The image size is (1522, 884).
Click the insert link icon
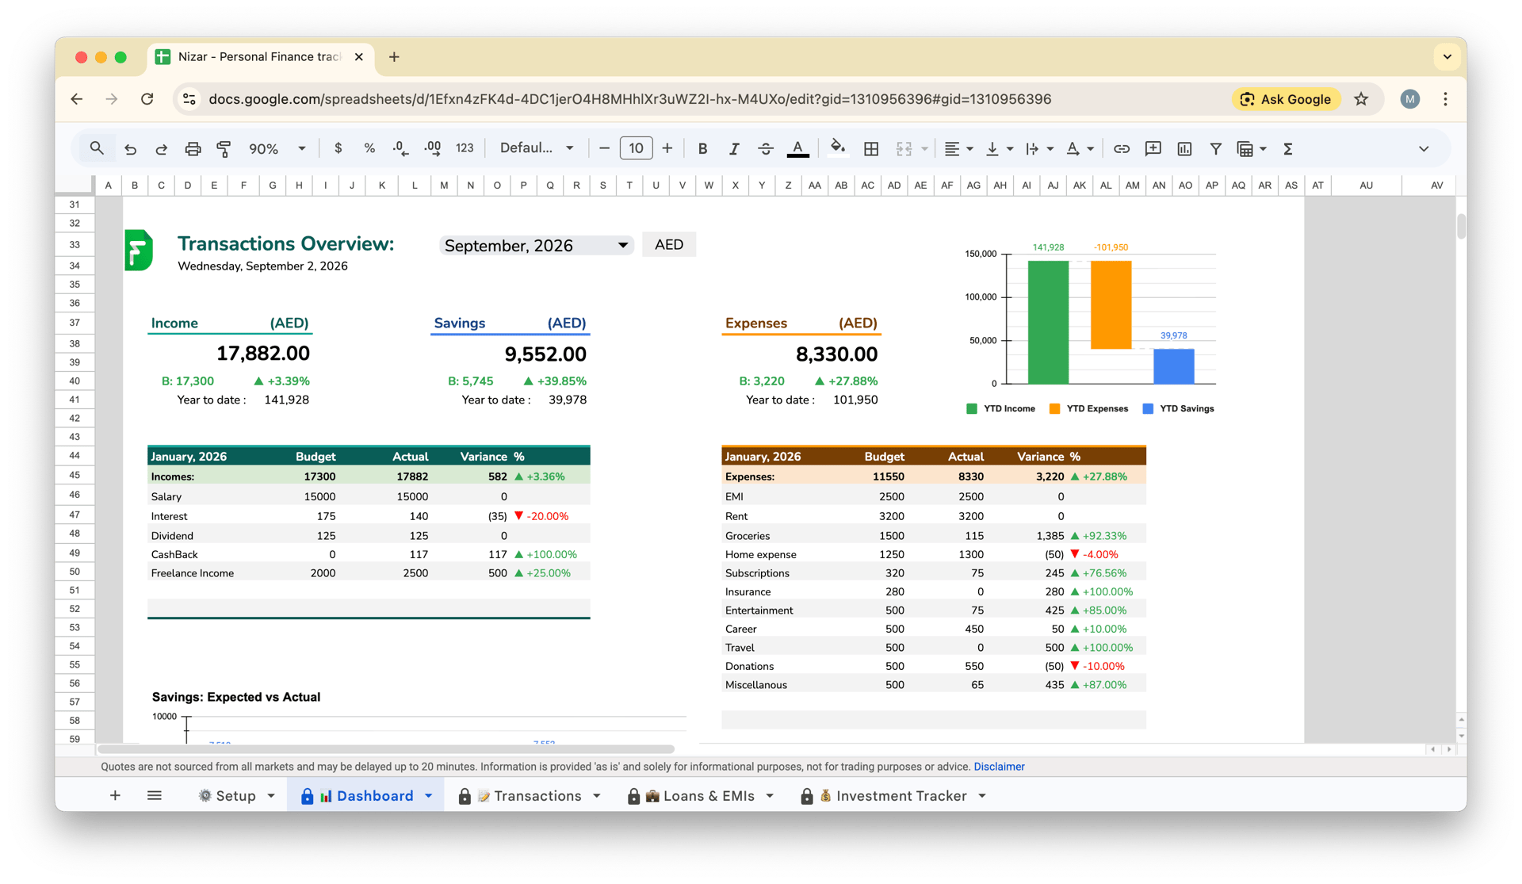pos(1121,148)
